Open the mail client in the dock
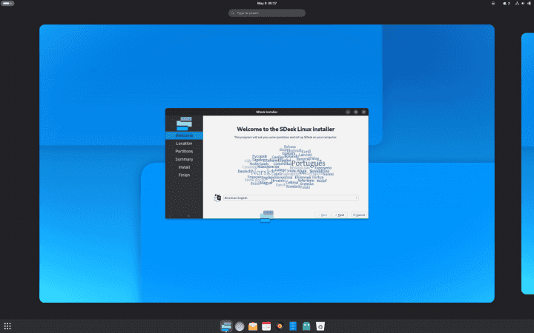534x333 pixels. tap(253, 326)
